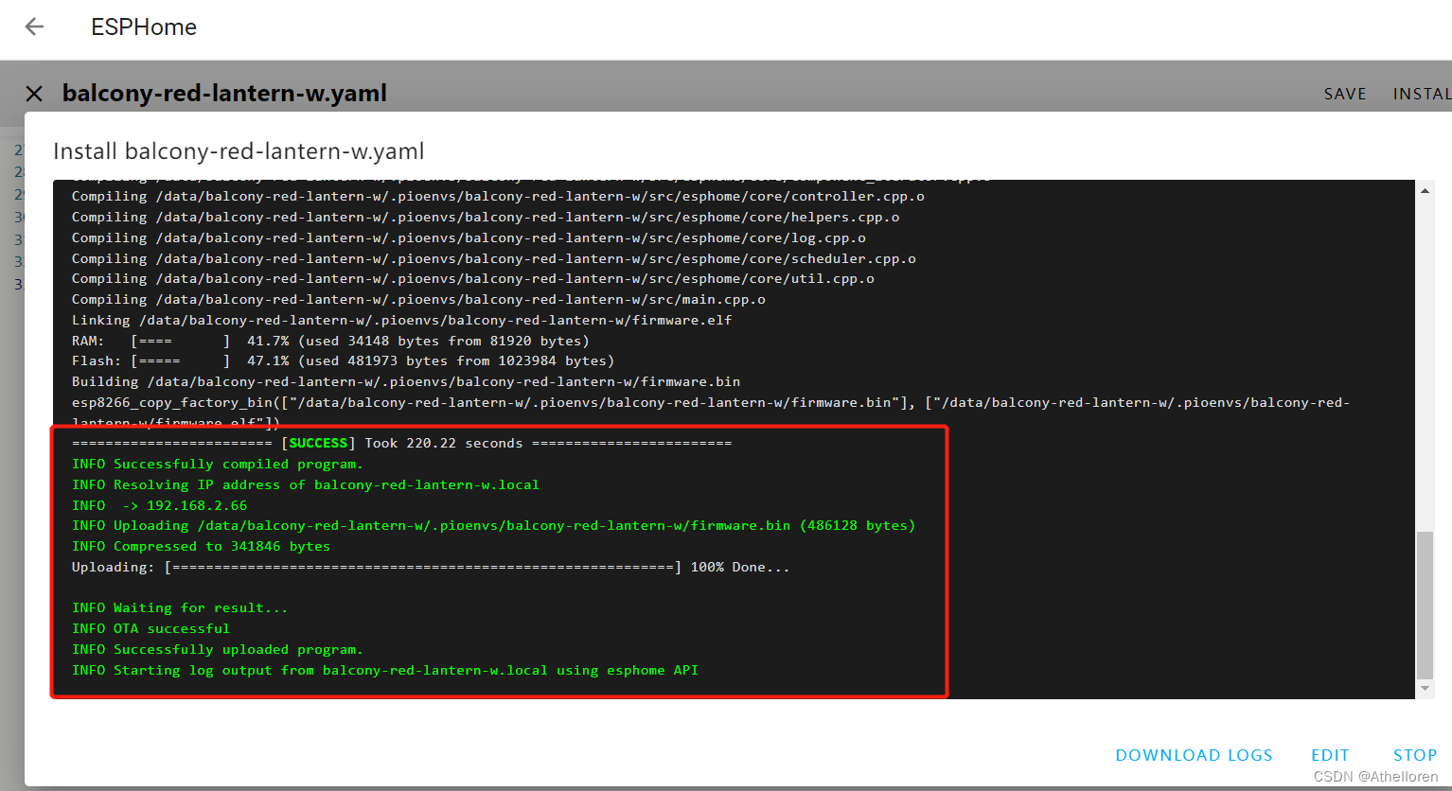Click the ESPHome title text

[x=144, y=27]
